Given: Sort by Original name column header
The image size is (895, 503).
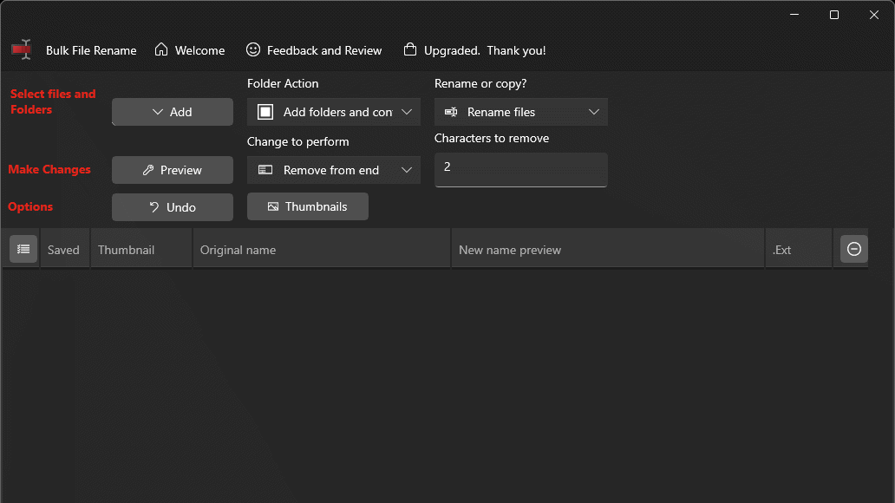Looking at the screenshot, I should (321, 250).
